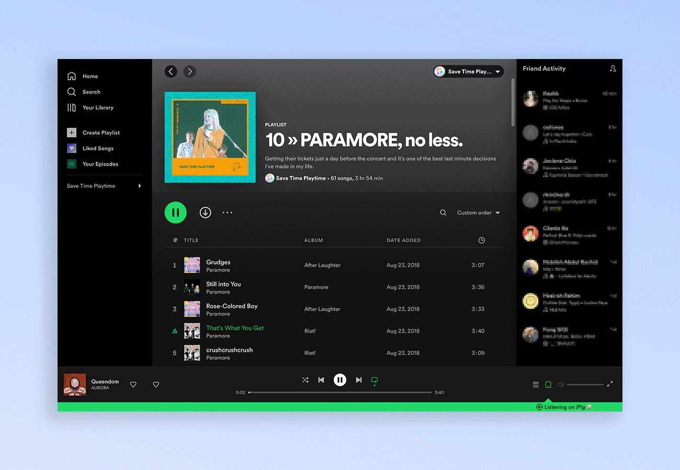Seek using the song progress bar
This screenshot has height=470, width=680.
tap(340, 392)
